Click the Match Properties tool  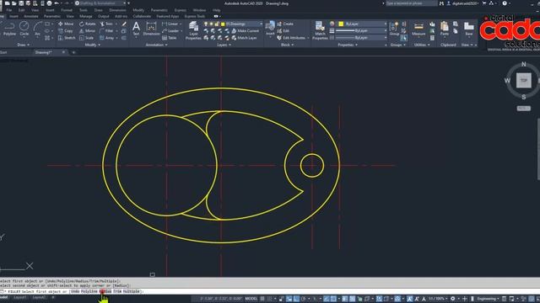320,31
